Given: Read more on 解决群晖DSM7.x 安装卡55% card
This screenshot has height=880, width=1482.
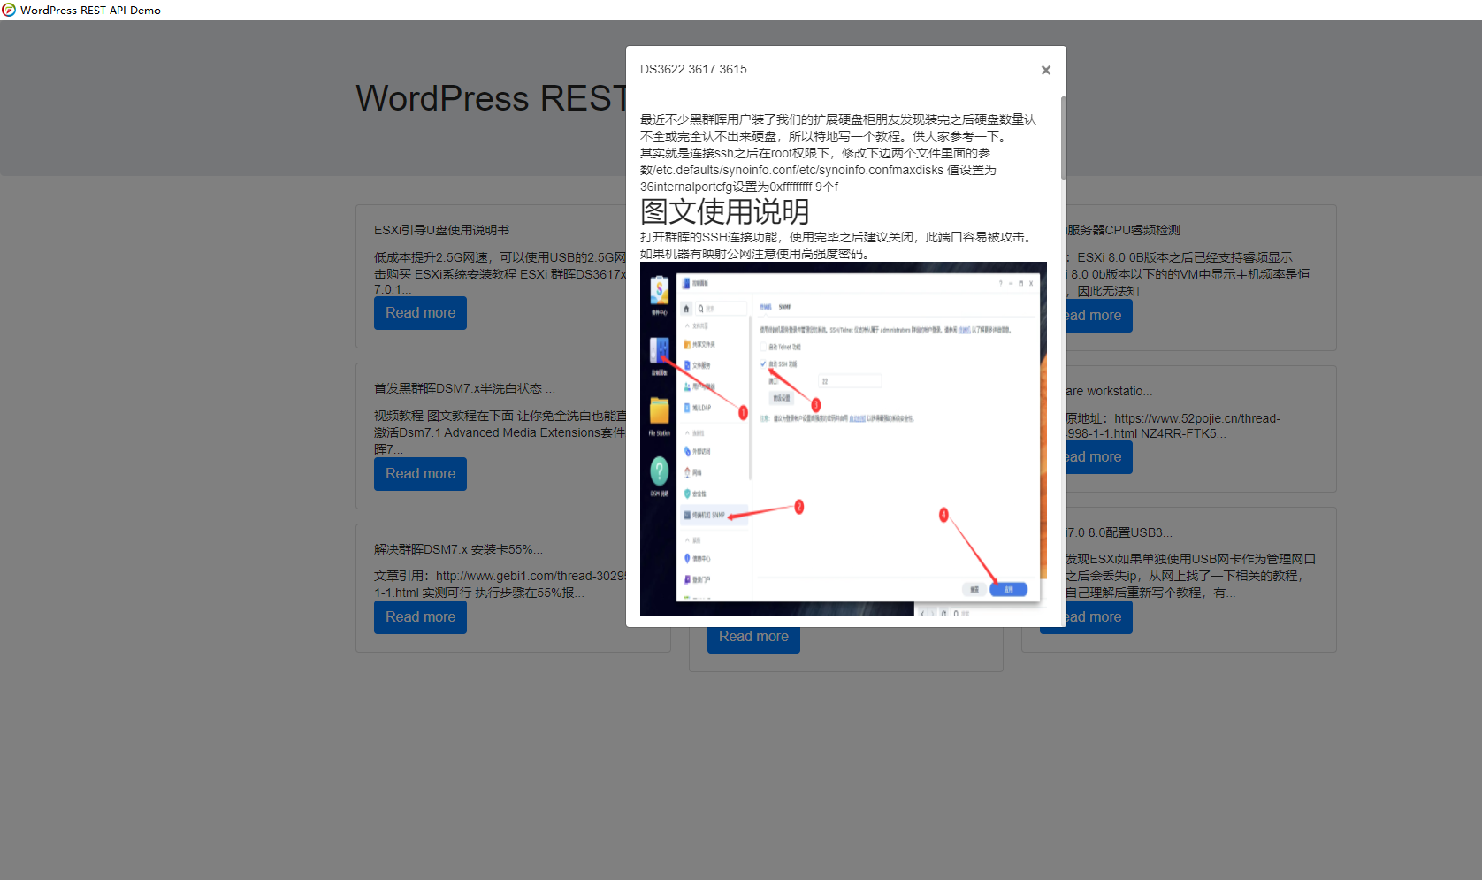Looking at the screenshot, I should 420,617.
